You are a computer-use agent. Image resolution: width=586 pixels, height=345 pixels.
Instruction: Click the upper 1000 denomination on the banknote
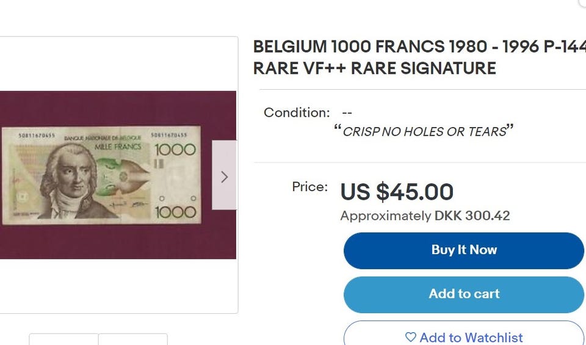[x=175, y=150]
